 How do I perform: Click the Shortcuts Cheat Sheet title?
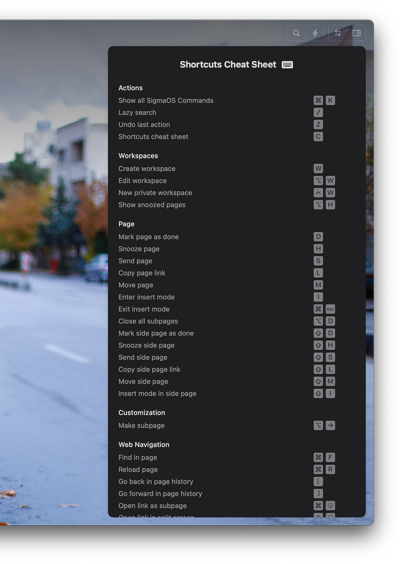pos(228,65)
